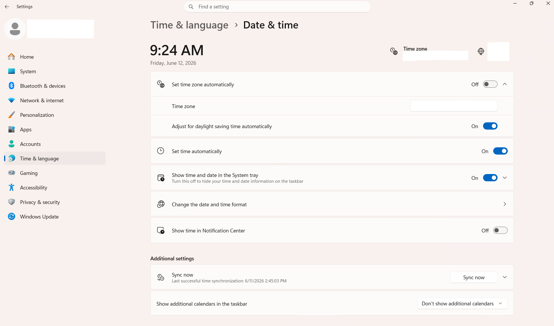Viewport: 554px width, 326px height.
Task: Click the Sync now button
Action: coord(474,277)
